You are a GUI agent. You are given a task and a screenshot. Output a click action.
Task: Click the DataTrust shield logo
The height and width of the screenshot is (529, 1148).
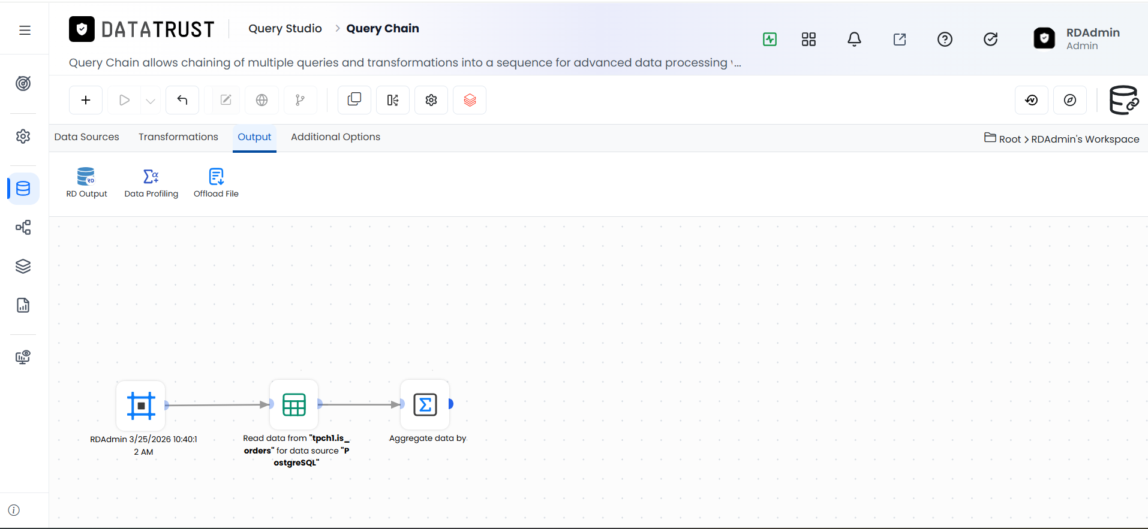[x=82, y=29]
